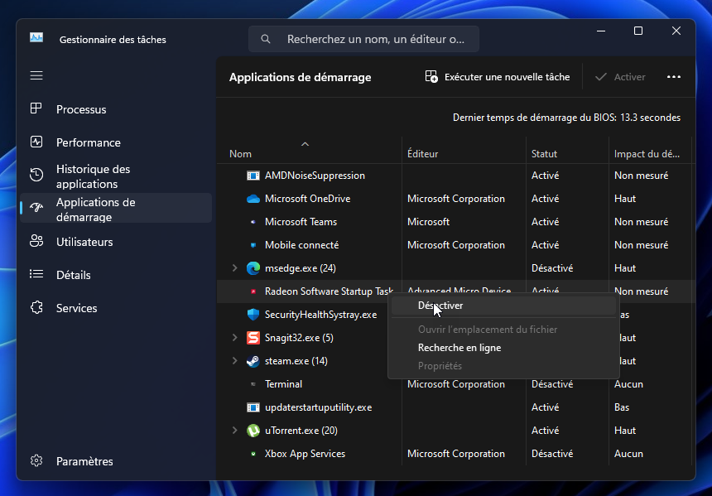Click the new task icon
This screenshot has width=712, height=496.
pyautogui.click(x=431, y=76)
